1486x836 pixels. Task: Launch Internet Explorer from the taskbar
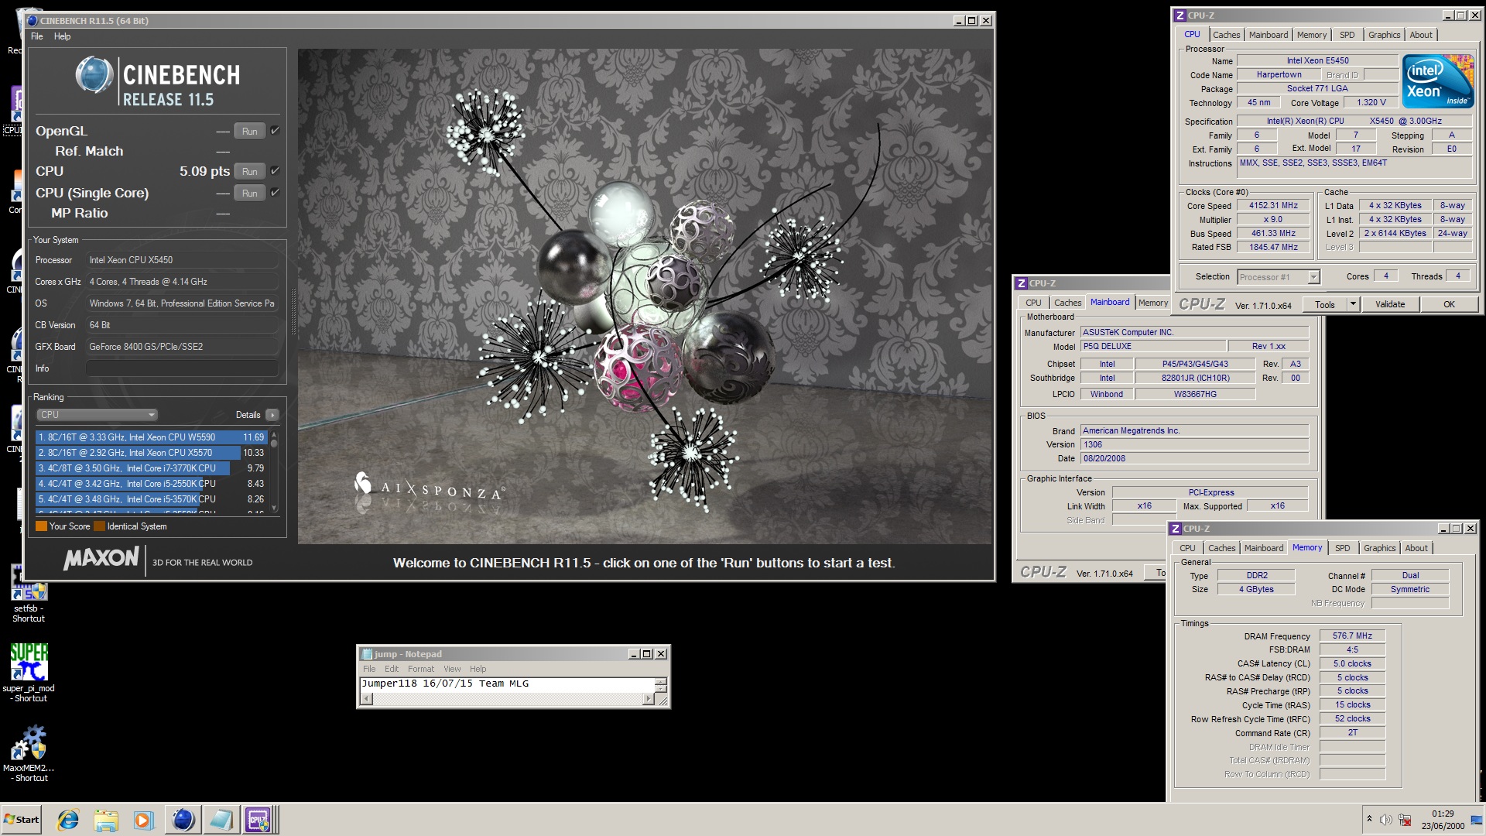pos(68,820)
